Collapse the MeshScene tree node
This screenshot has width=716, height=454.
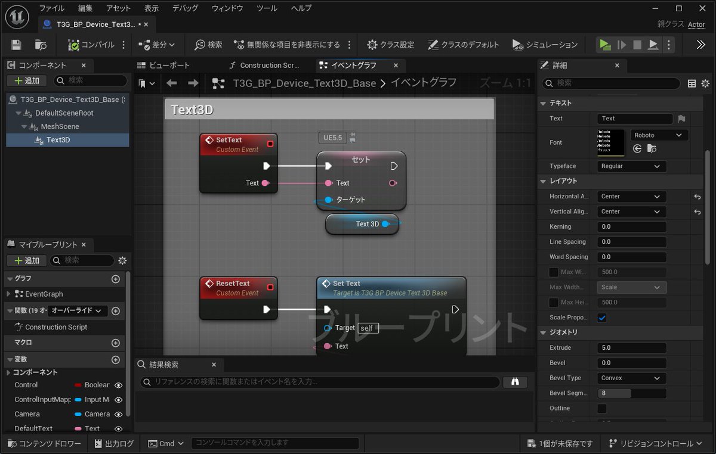(x=24, y=127)
